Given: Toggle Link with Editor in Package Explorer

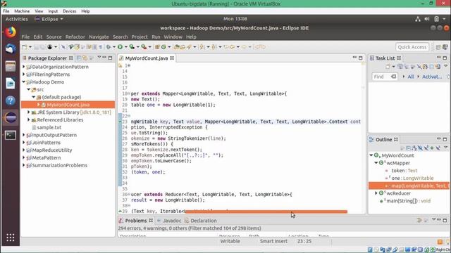Looking at the screenshot, I should [x=85, y=58].
